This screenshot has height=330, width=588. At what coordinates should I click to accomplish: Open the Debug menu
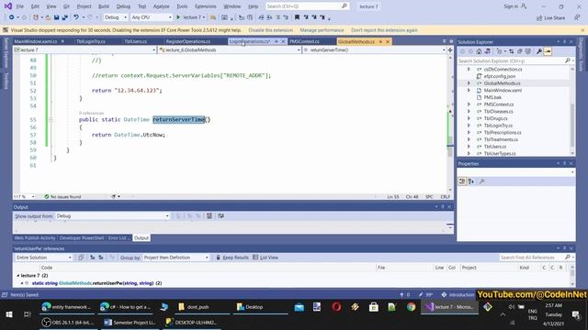(x=123, y=6)
